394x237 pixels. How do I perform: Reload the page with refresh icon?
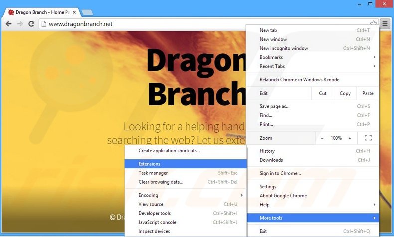(x=31, y=24)
